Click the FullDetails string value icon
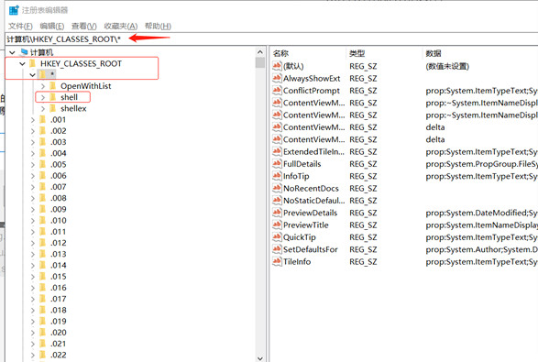 (277, 163)
